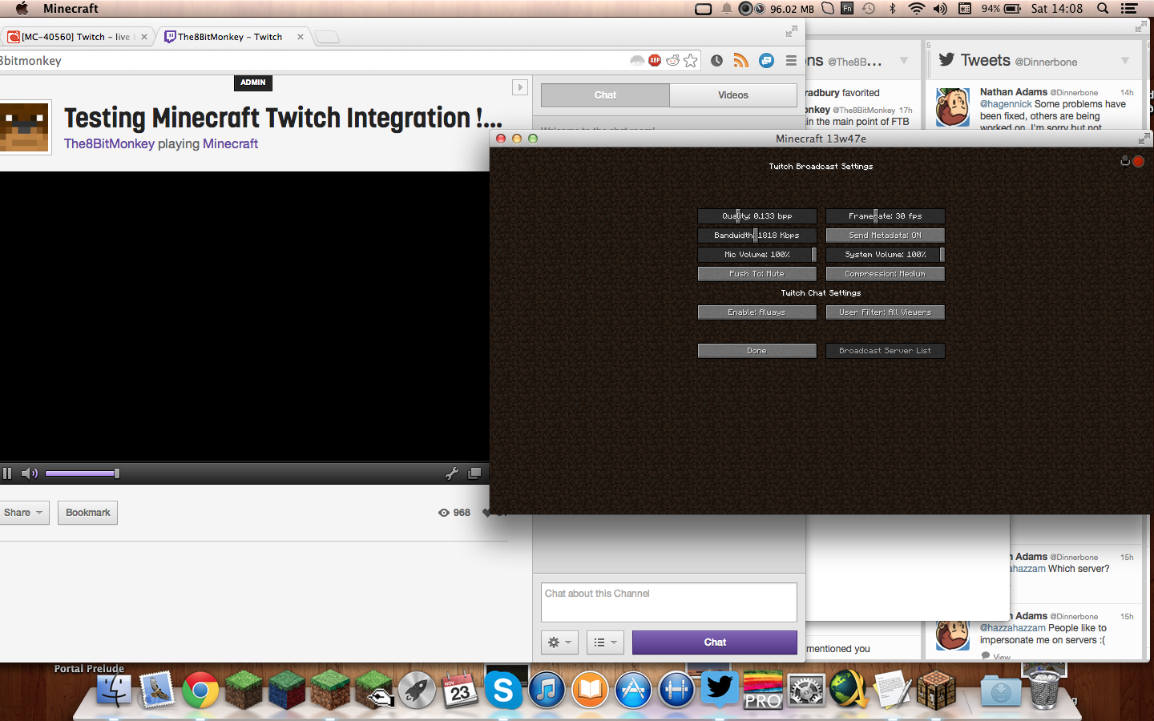Adjust the Mic Volume slider
This screenshot has height=721, width=1154.
pos(757,255)
